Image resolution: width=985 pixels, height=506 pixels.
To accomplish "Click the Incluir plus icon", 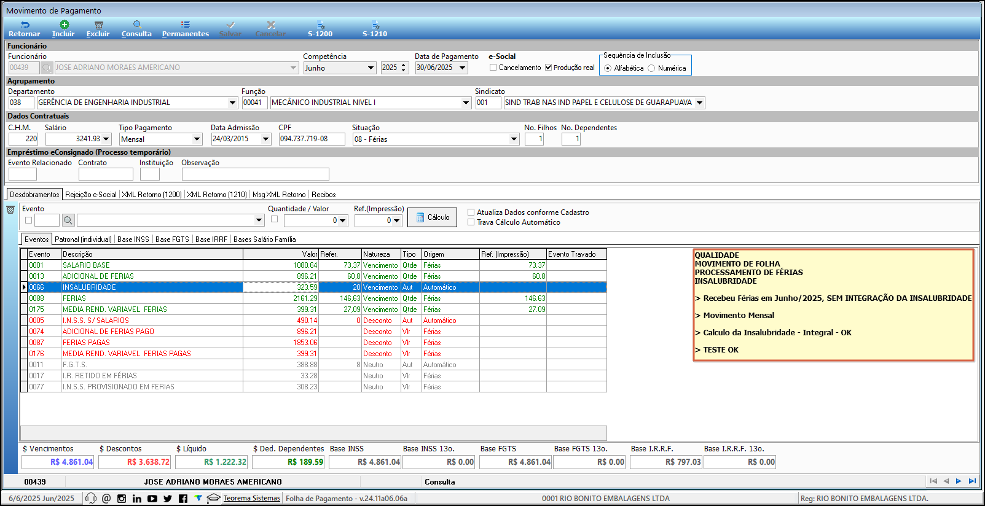I will [x=64, y=25].
